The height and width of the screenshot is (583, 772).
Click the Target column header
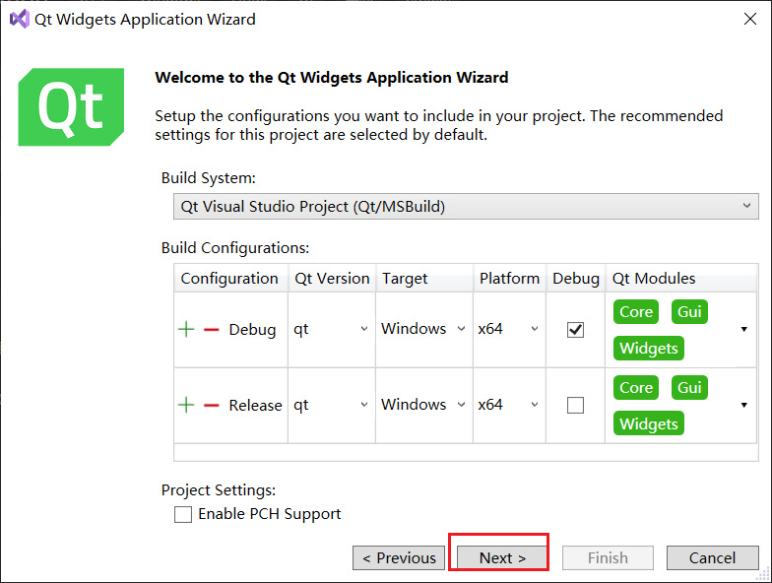(x=424, y=278)
